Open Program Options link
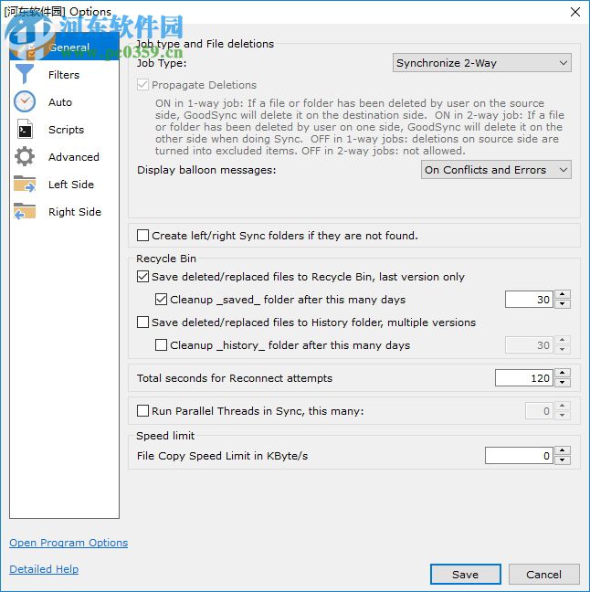This screenshot has height=592, width=590. point(68,543)
